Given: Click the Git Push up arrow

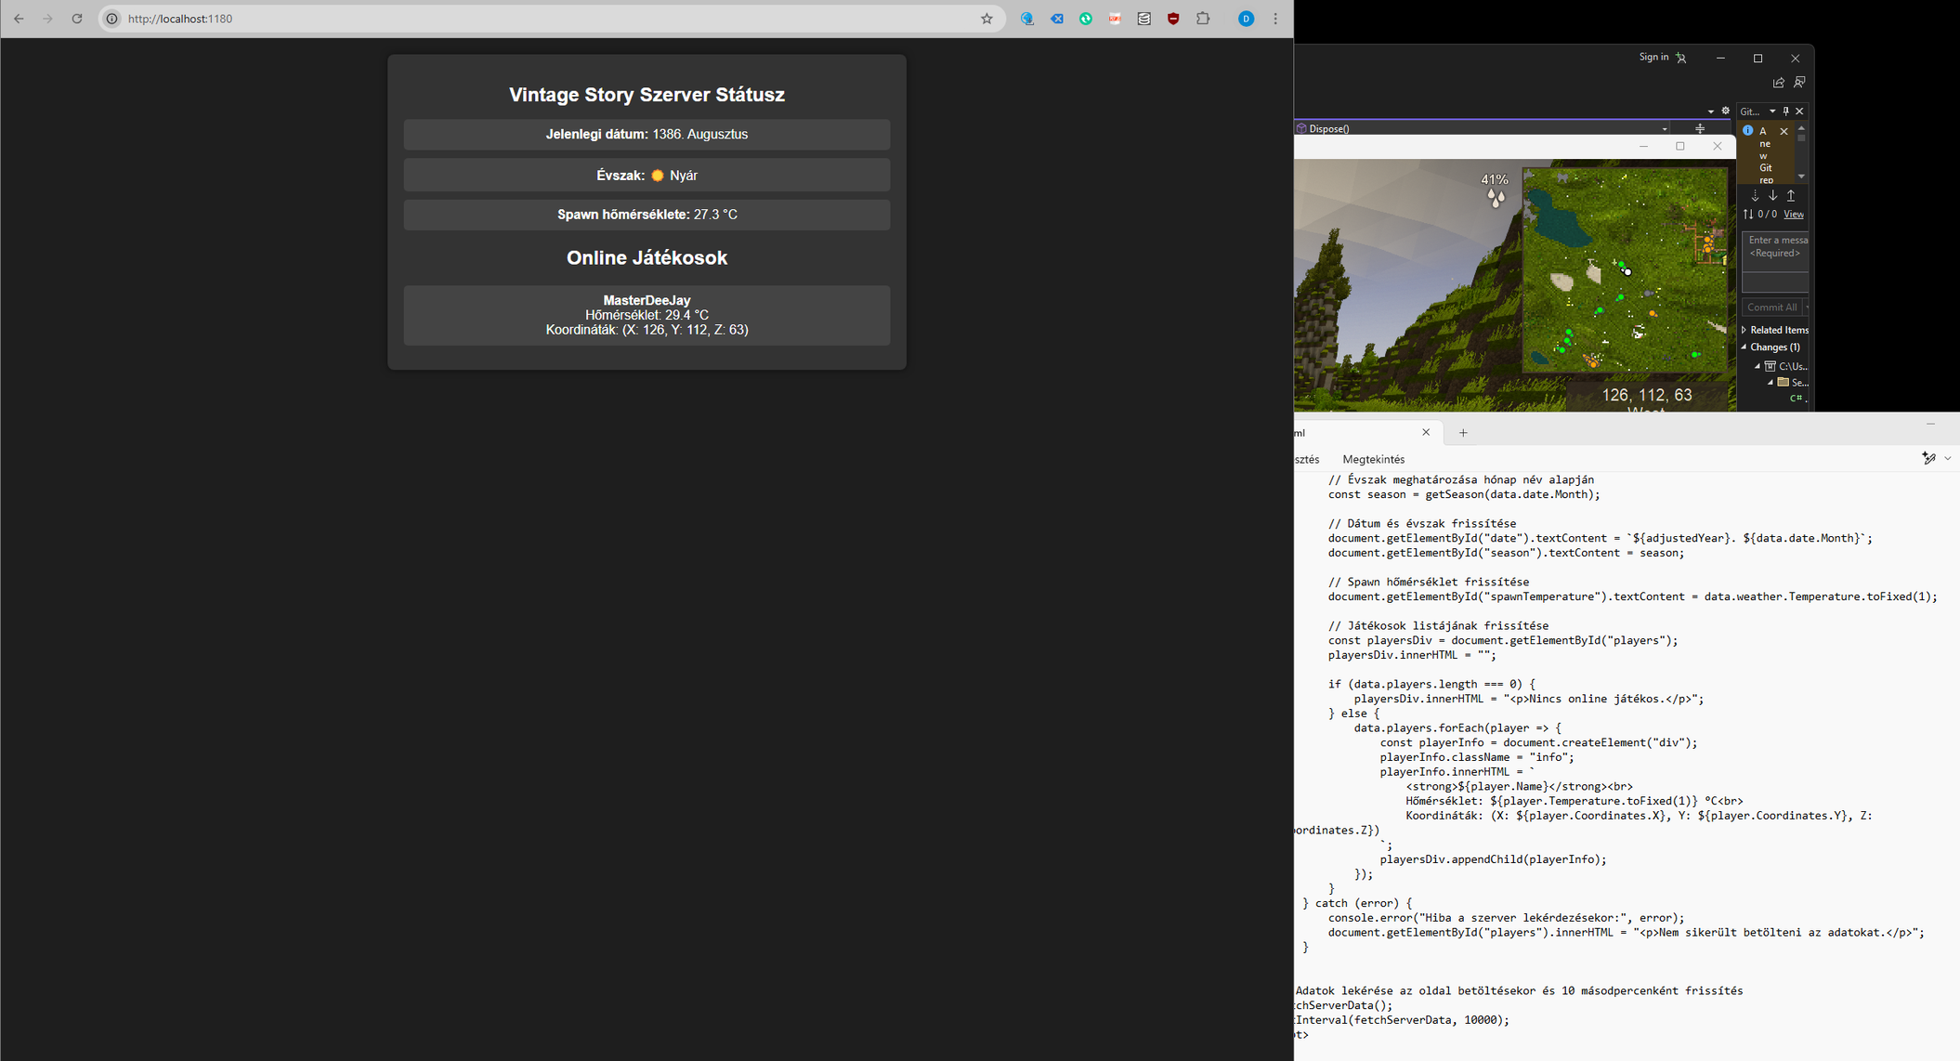Looking at the screenshot, I should [1791, 196].
